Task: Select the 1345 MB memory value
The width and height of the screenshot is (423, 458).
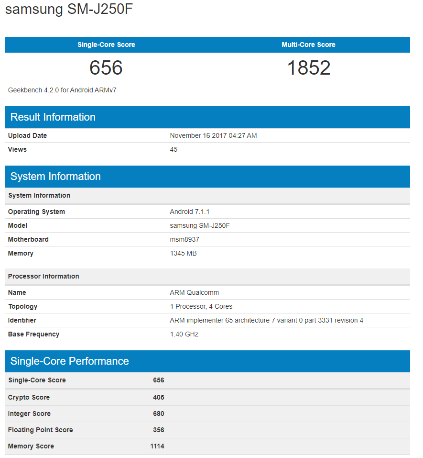Action: pyautogui.click(x=183, y=253)
